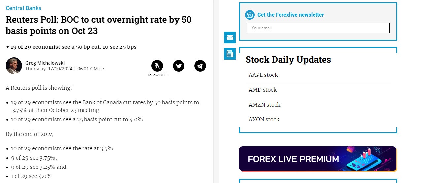This screenshot has width=430, height=183.
Task: Focus the Your email input field
Action: click(318, 28)
